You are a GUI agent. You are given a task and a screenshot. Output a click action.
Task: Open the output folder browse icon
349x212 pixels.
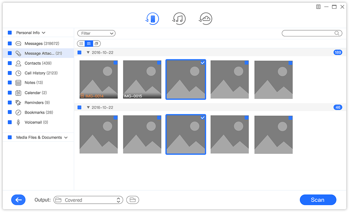tap(133, 200)
